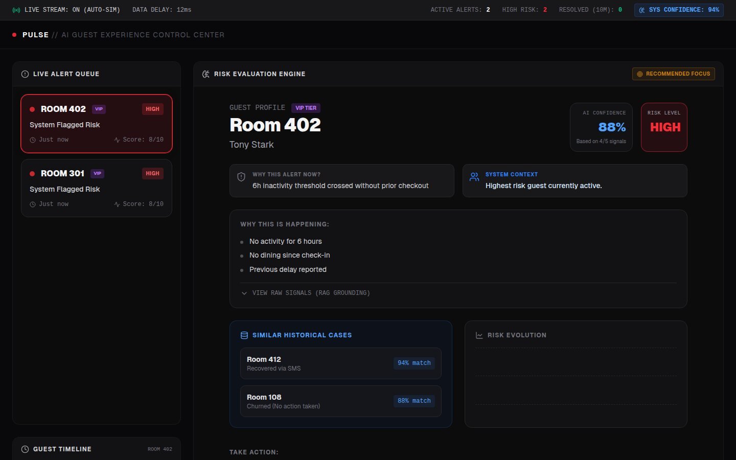Click 'Churned (No action taken)' text
This screenshot has width=736, height=460.
[x=283, y=406]
